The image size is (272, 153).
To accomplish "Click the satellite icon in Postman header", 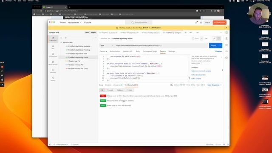I will tap(196, 23).
